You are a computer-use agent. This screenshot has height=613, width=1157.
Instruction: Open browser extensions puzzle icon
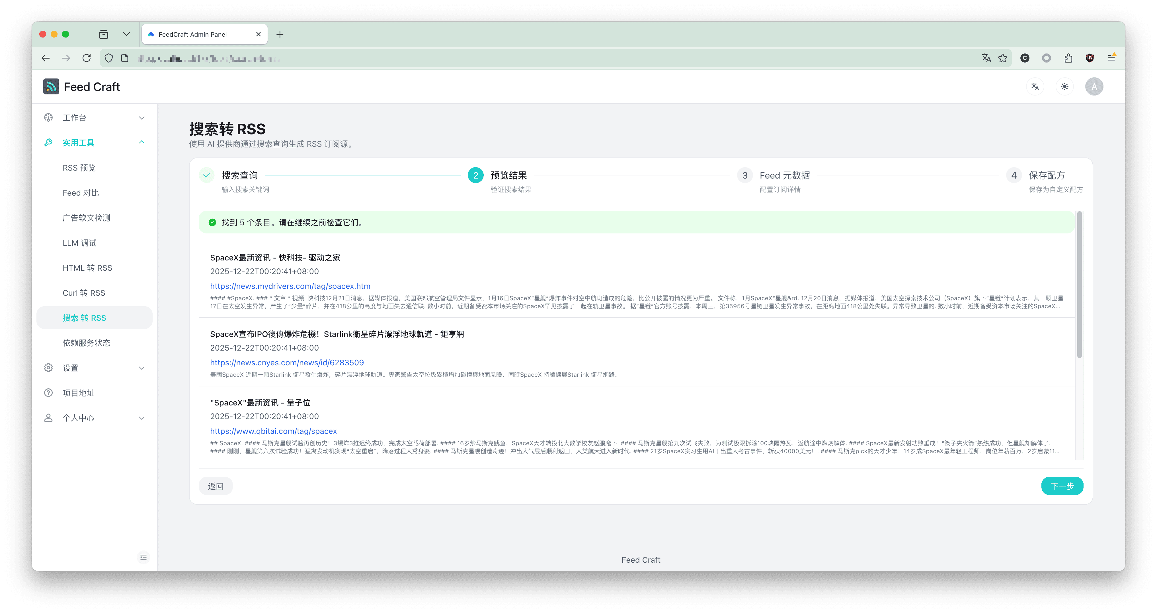(1068, 58)
